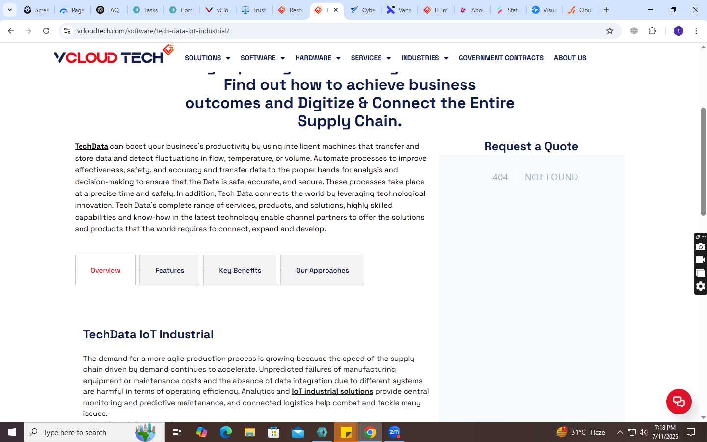Open Sticky Notes from the taskbar
Screen dimensions: 707x442
(x=346, y=432)
